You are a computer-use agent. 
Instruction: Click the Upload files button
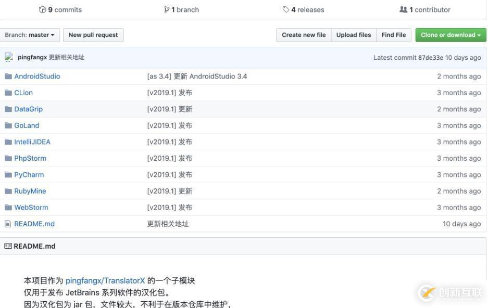[354, 35]
